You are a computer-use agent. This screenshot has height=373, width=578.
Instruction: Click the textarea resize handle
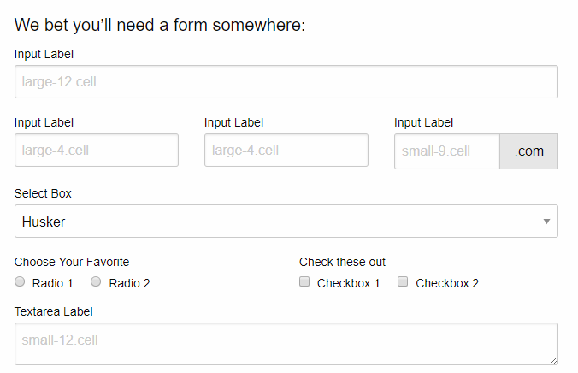click(x=553, y=360)
